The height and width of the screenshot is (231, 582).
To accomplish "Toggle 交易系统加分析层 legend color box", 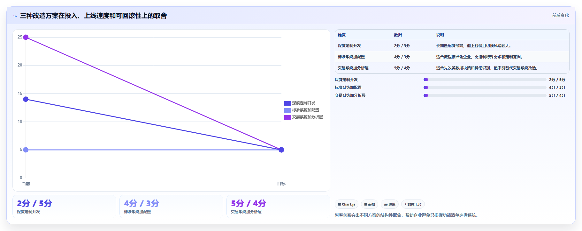I will (287, 117).
